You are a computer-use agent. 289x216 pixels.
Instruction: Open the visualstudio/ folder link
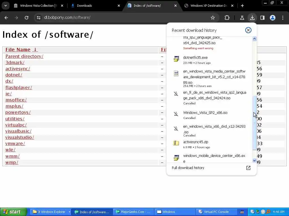point(20,137)
